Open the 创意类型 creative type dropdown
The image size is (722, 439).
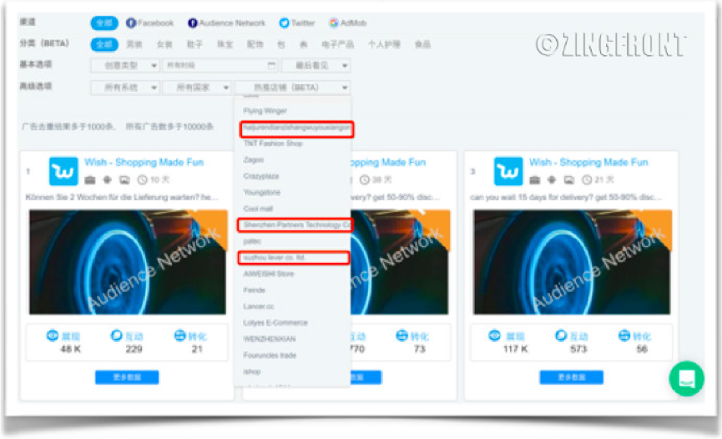[124, 65]
